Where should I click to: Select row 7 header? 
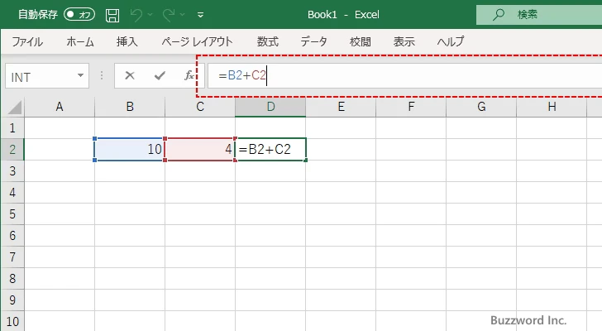12,257
